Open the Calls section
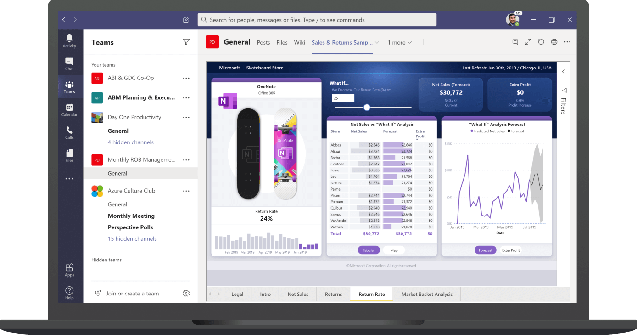The height and width of the screenshot is (335, 637). click(69, 132)
